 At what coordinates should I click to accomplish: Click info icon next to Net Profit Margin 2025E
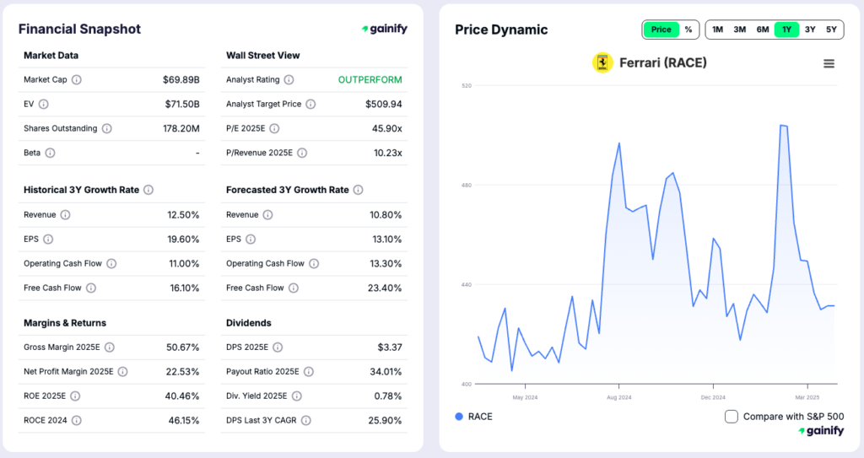click(x=123, y=371)
